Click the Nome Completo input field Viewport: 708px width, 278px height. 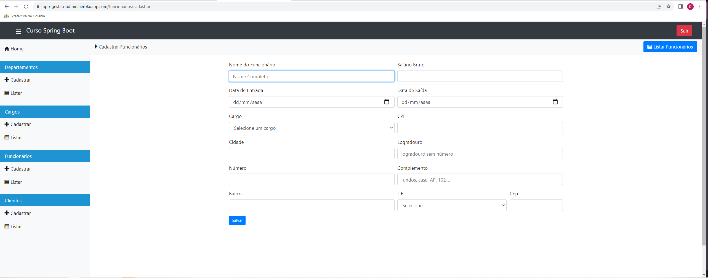coord(311,76)
